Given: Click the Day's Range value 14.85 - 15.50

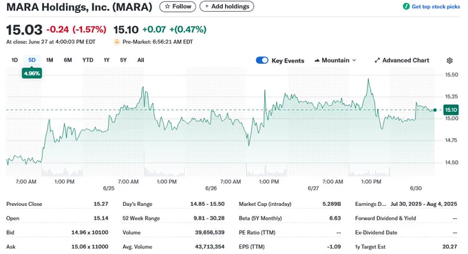Looking at the screenshot, I should [x=207, y=204].
